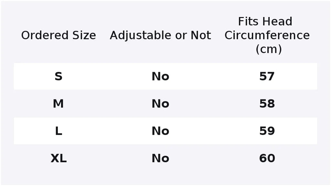
Task: Click the (cm) unit label
Action: (x=269, y=49)
